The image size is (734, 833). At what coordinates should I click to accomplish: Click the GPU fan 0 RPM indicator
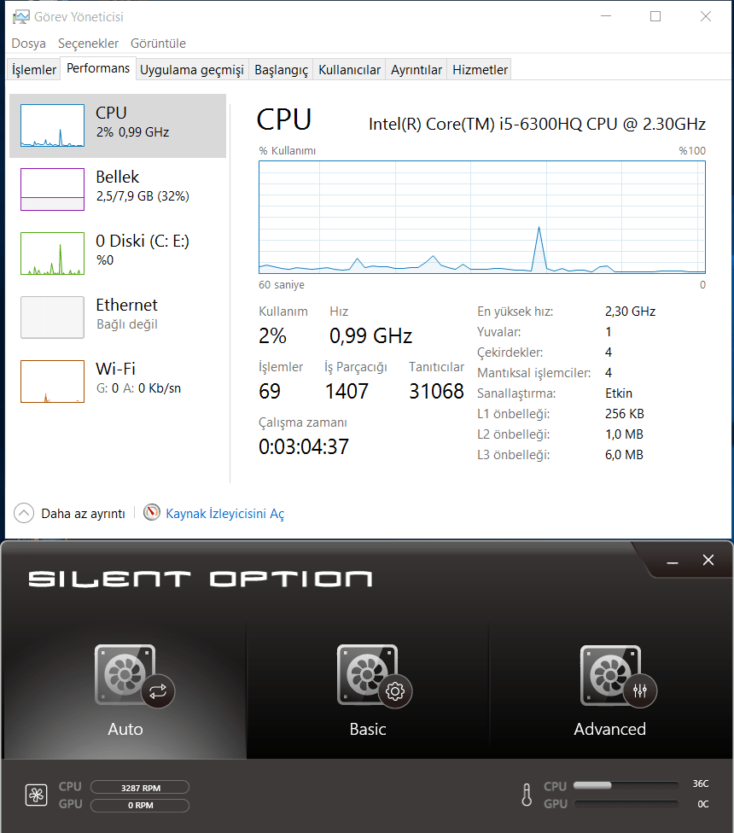pos(140,806)
